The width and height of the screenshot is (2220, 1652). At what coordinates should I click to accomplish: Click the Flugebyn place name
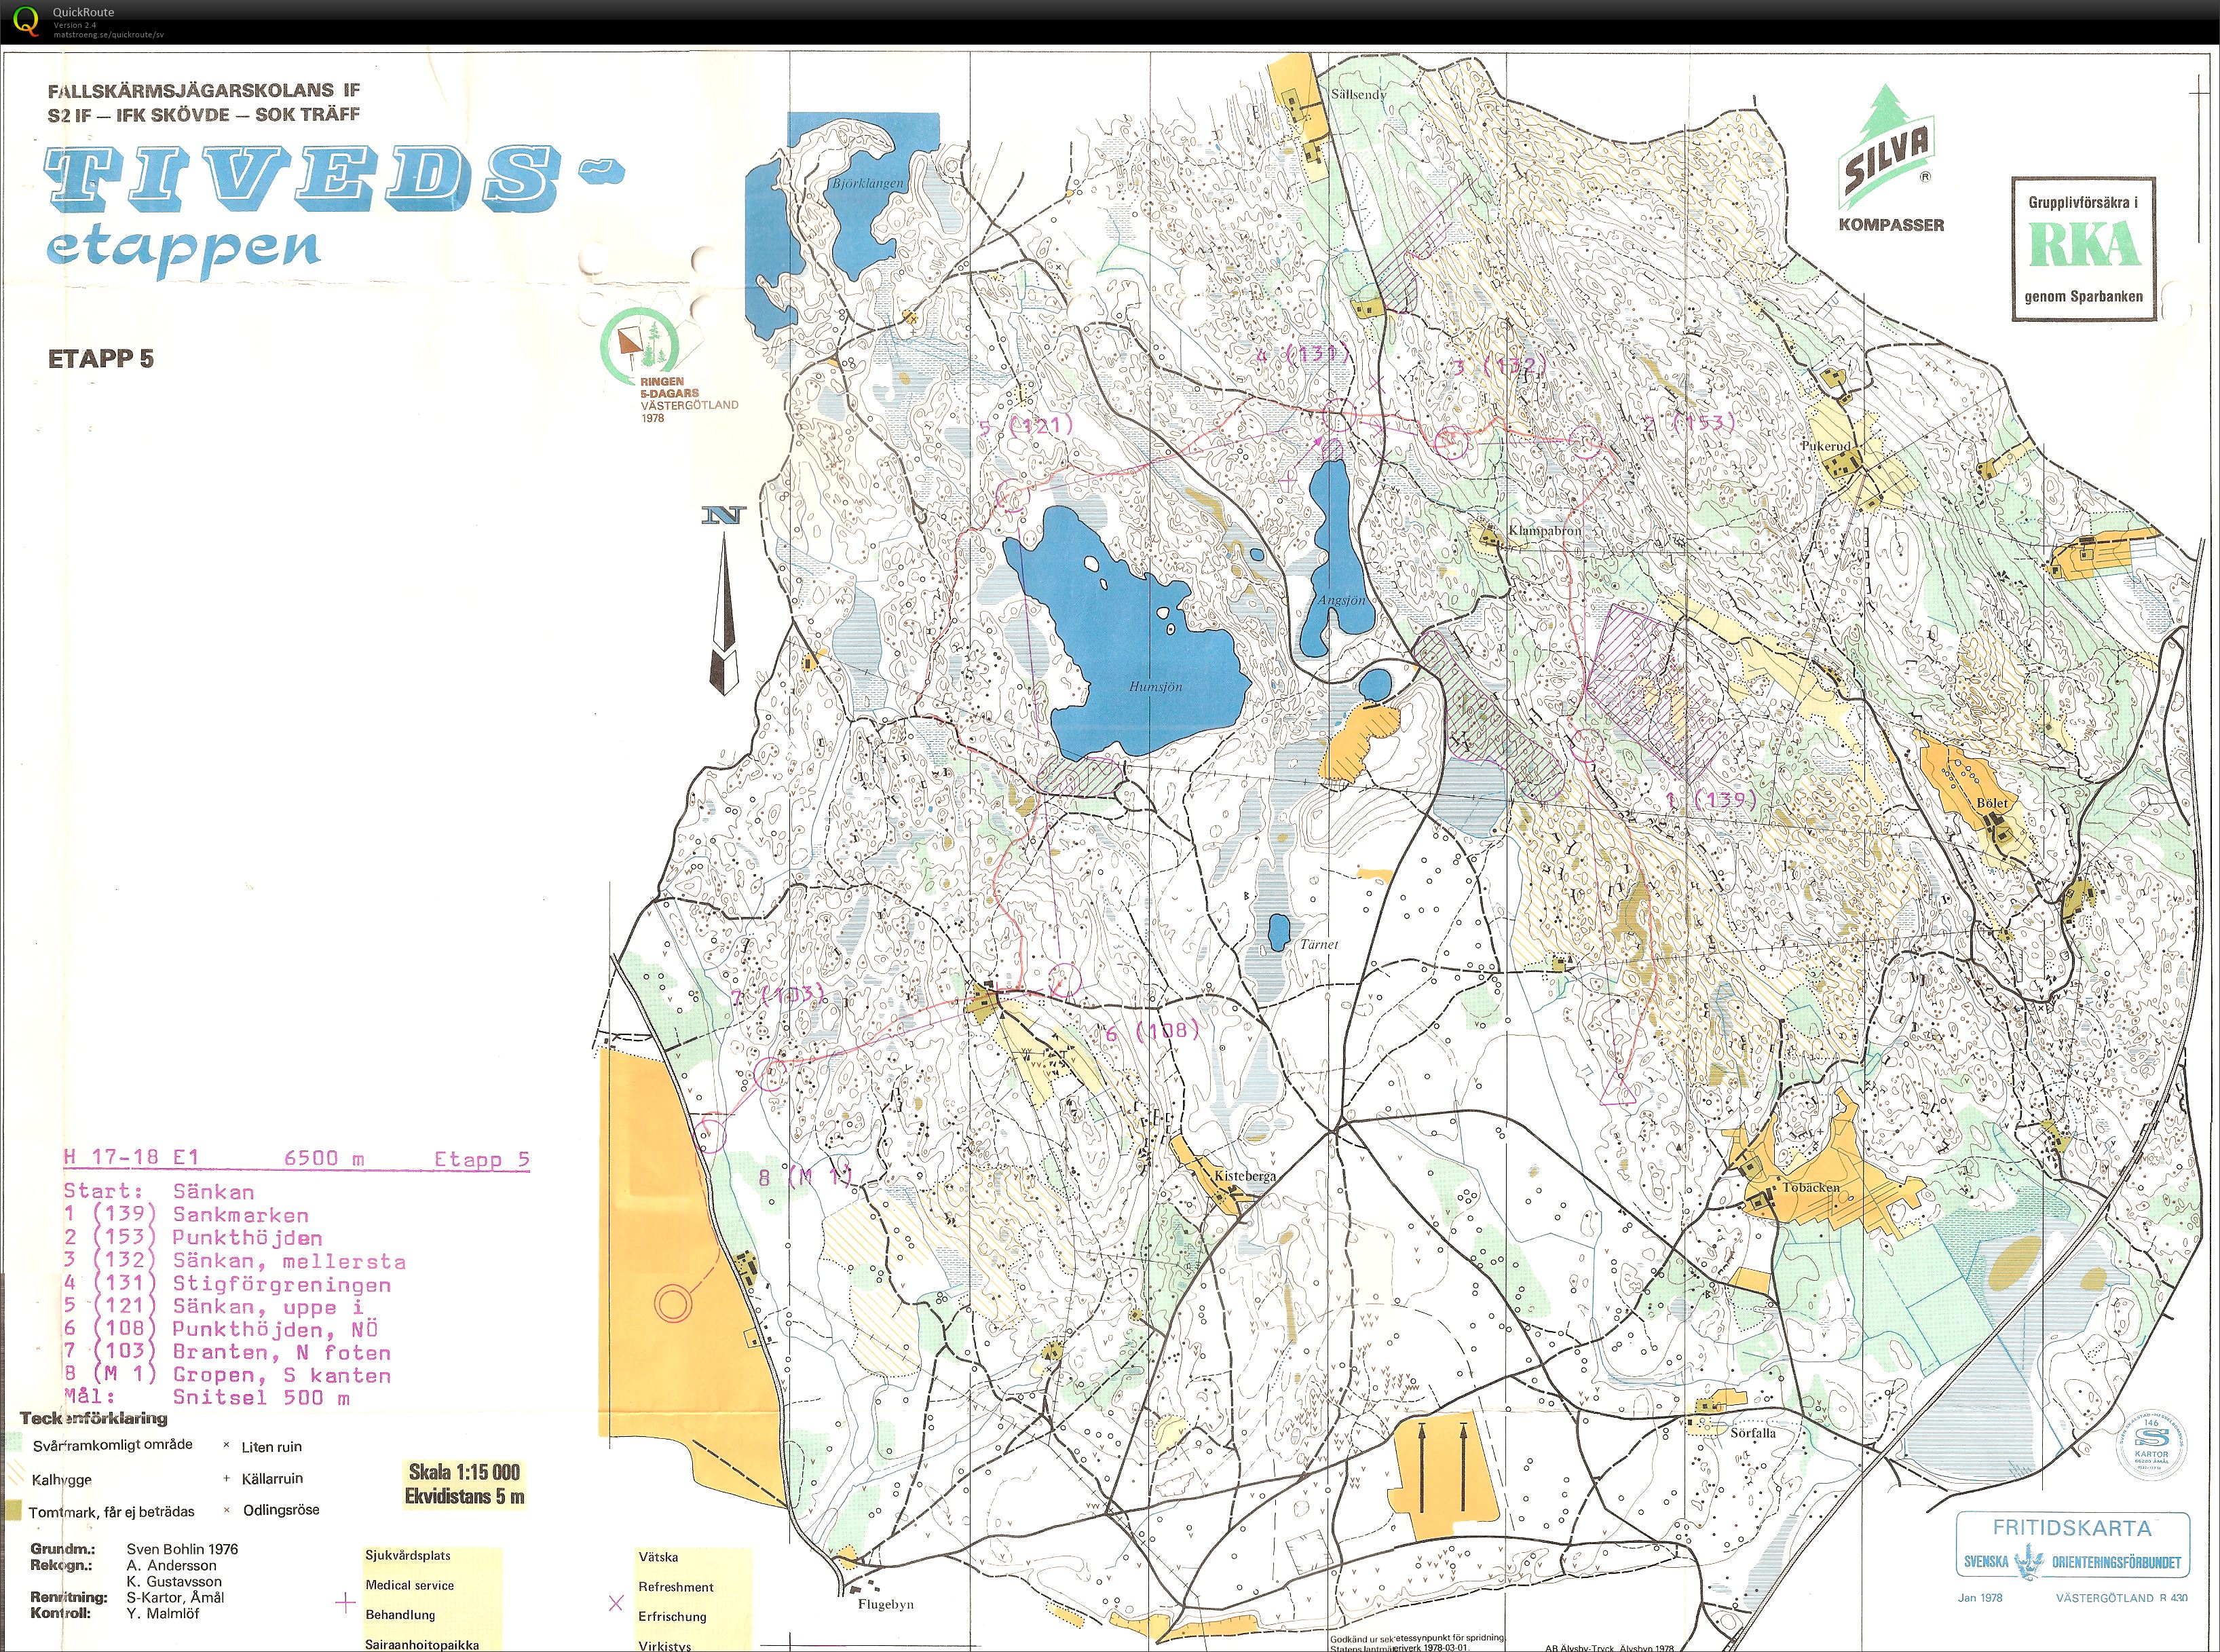pos(886,1604)
